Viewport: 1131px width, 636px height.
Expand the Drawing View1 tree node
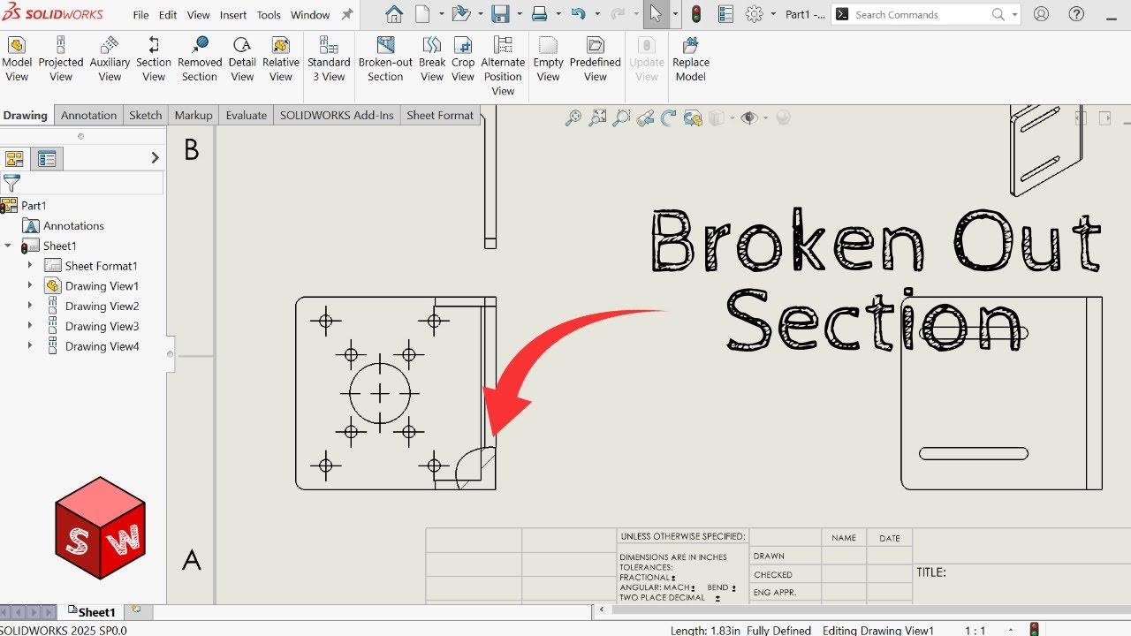[29, 286]
